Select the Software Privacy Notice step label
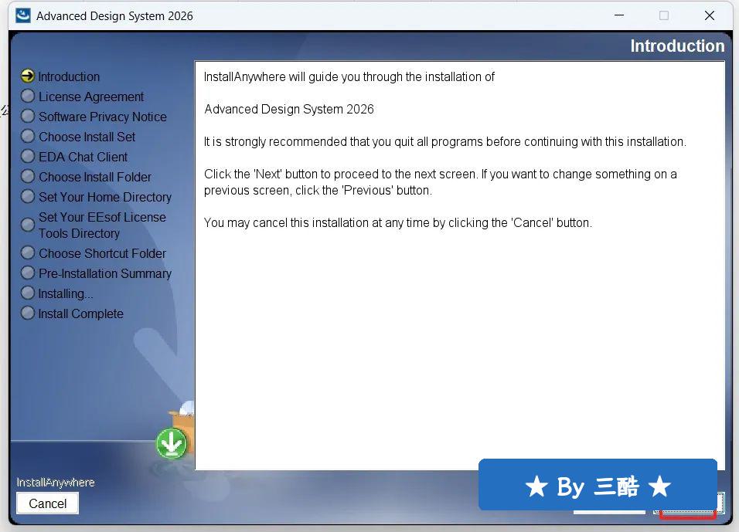 pos(102,117)
